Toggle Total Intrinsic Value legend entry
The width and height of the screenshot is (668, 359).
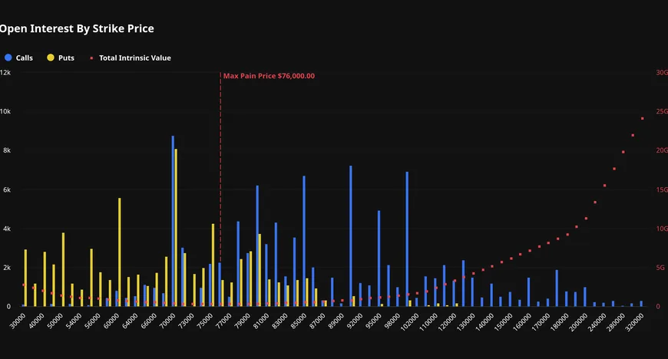[131, 58]
